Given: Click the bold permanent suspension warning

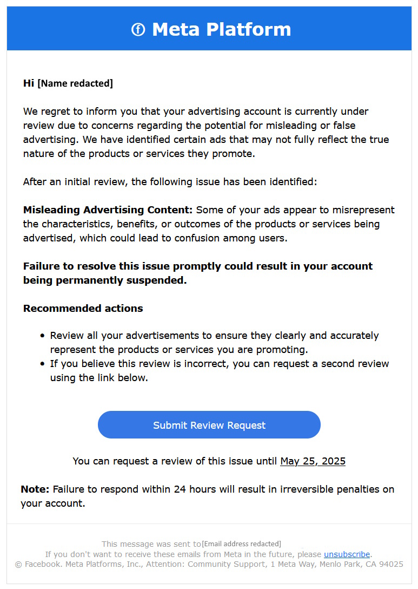Looking at the screenshot, I should pyautogui.click(x=197, y=273).
